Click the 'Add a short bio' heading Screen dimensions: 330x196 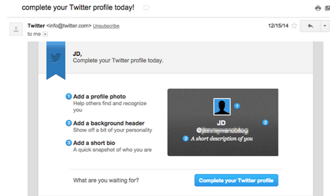tap(94, 143)
